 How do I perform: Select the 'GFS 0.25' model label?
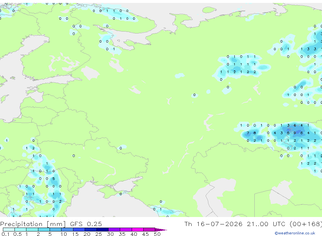pos(86,224)
